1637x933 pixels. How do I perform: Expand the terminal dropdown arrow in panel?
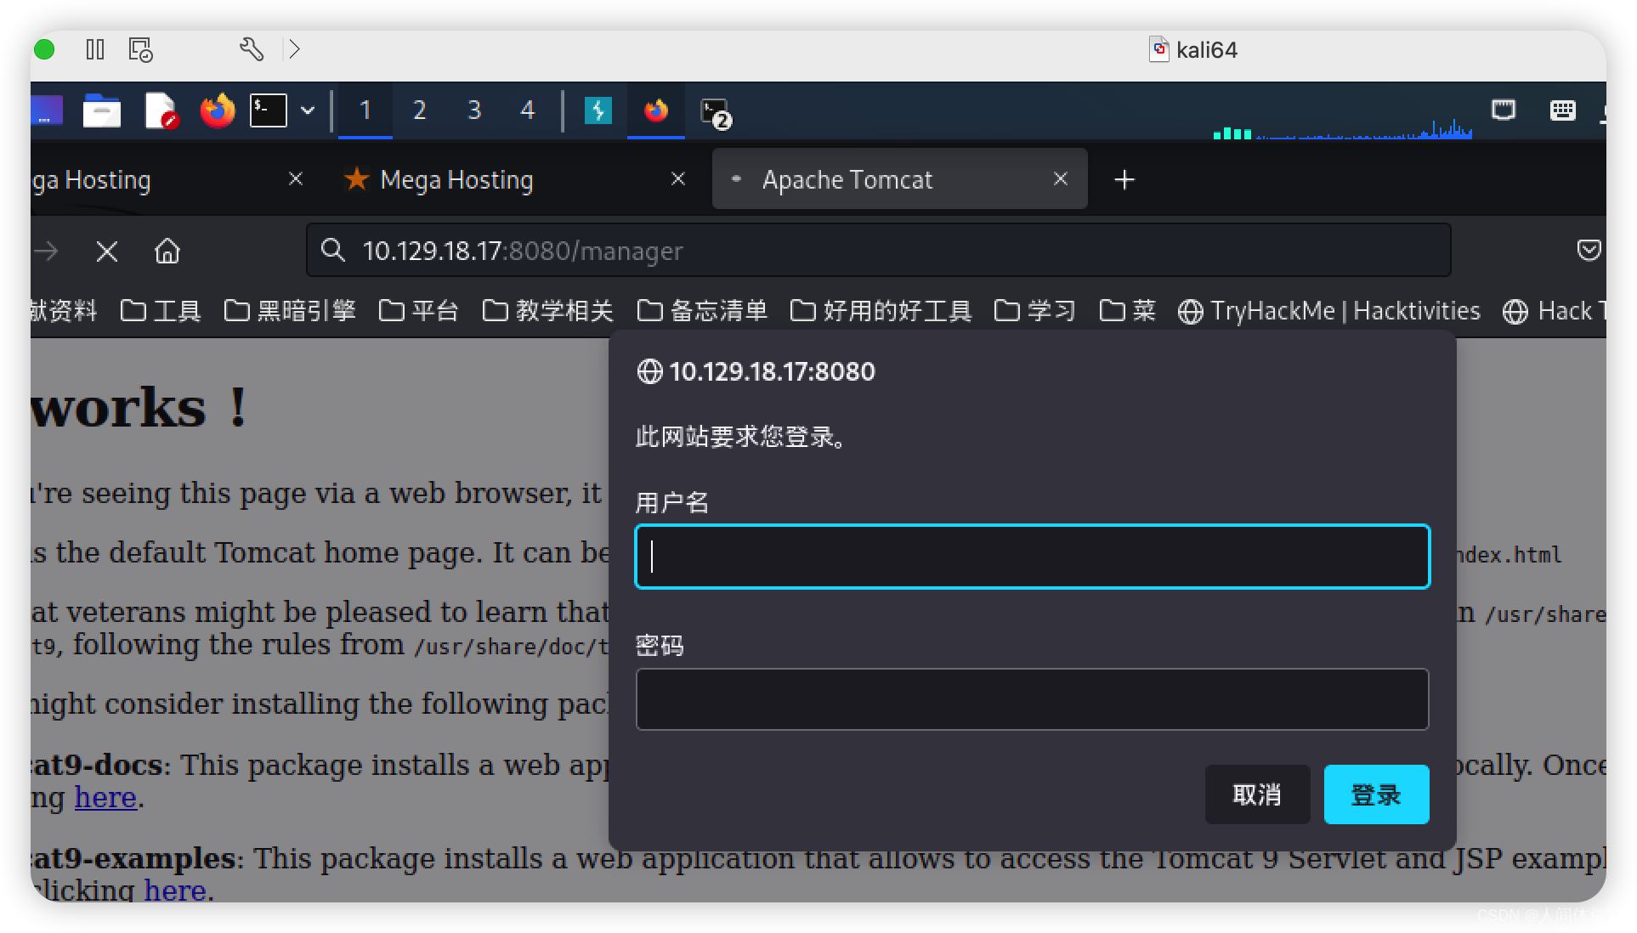308,110
